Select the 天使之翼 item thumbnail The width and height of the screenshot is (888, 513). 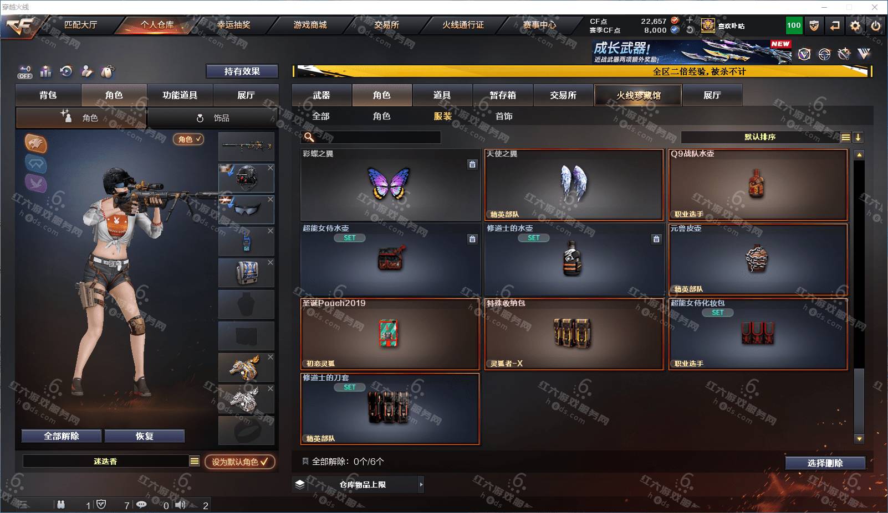click(x=574, y=185)
